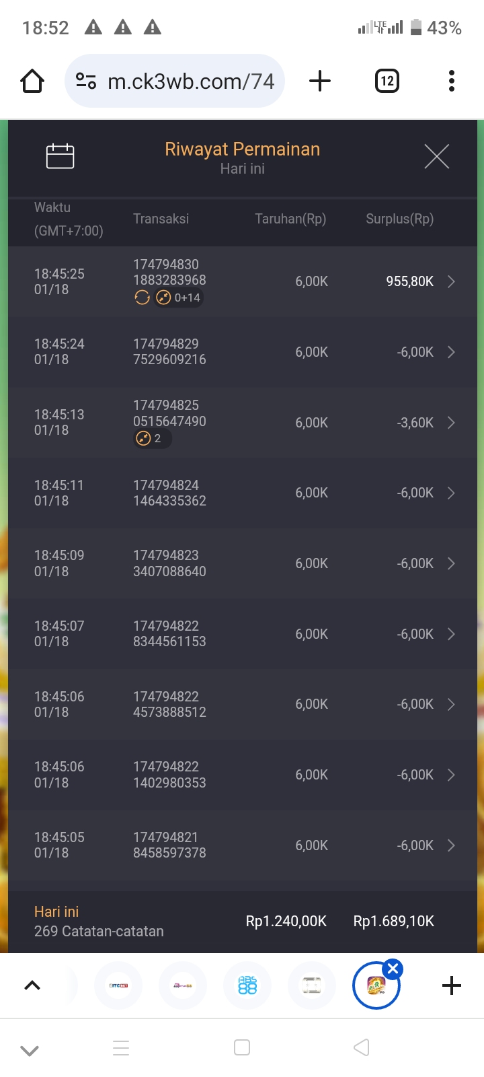Expand the 18:45:24 transaction row
Image resolution: width=484 pixels, height=1077 pixels.
[451, 352]
